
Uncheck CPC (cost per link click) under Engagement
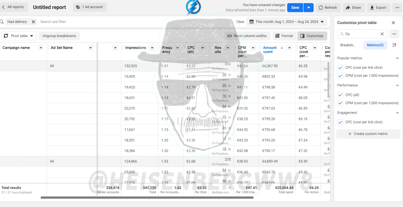(x=340, y=122)
